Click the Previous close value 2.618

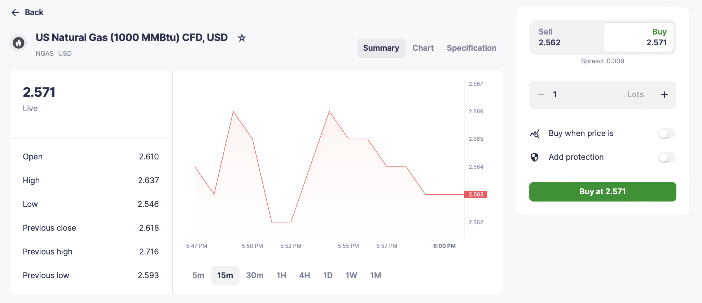(x=149, y=228)
